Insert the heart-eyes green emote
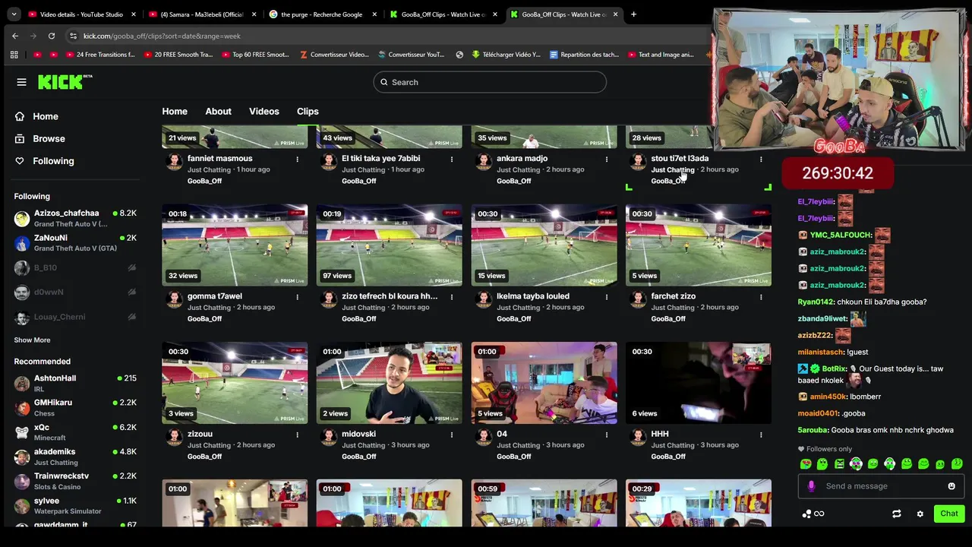Screen dimensions: 972x547 coord(806,464)
